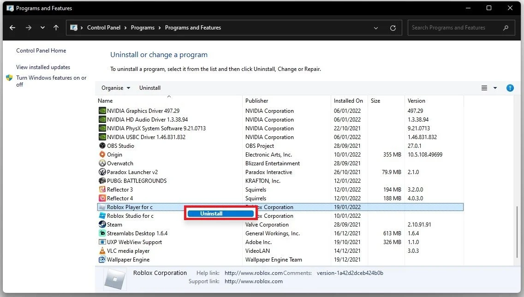The height and width of the screenshot is (297, 524).
Task: Expand the chevron after Programs breadcrumb
Action: [160, 28]
